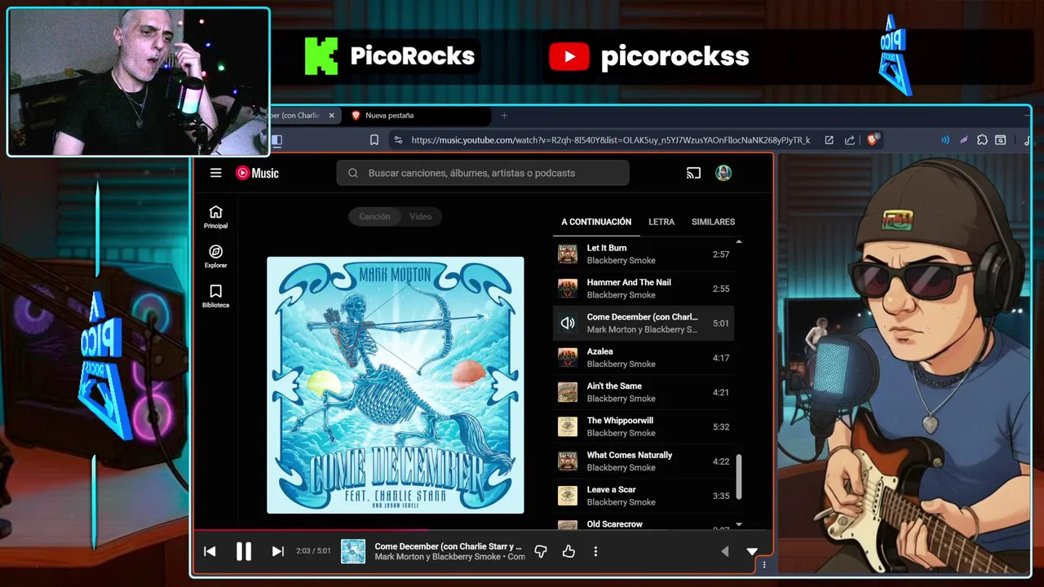Open the player bar three-dot options menu
Viewport: 1044px width, 587px height.
595,552
